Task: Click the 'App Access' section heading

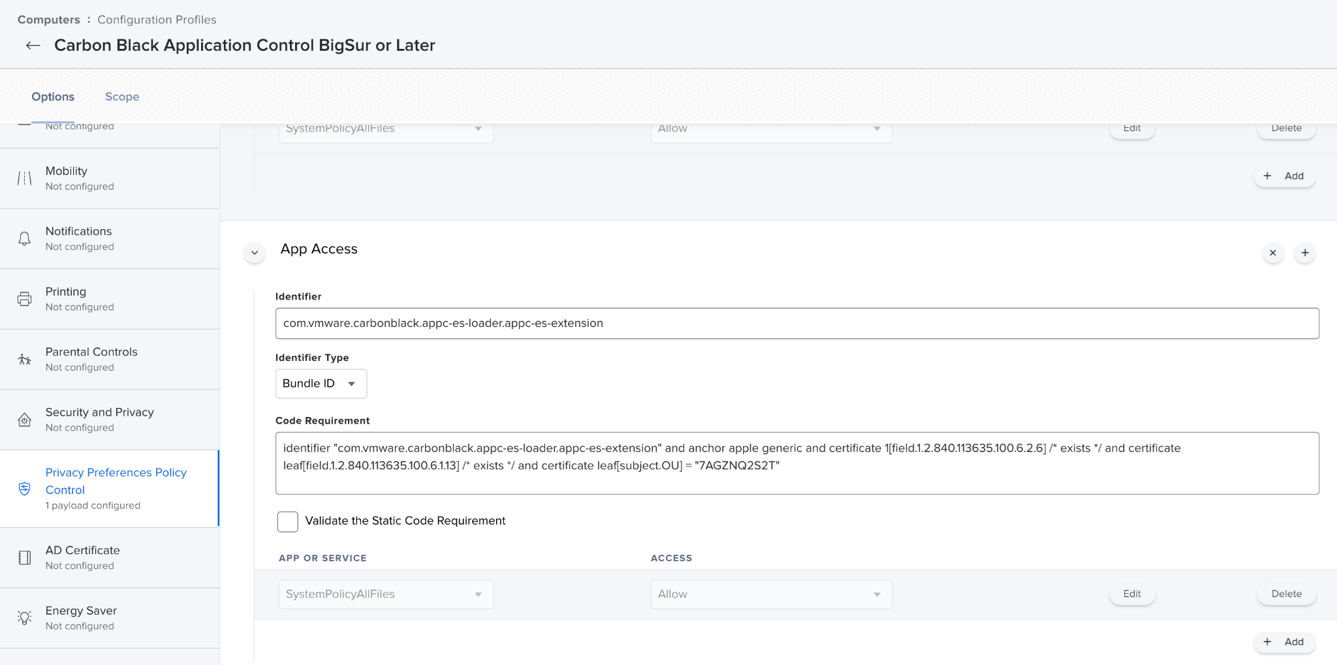Action: pyautogui.click(x=319, y=249)
